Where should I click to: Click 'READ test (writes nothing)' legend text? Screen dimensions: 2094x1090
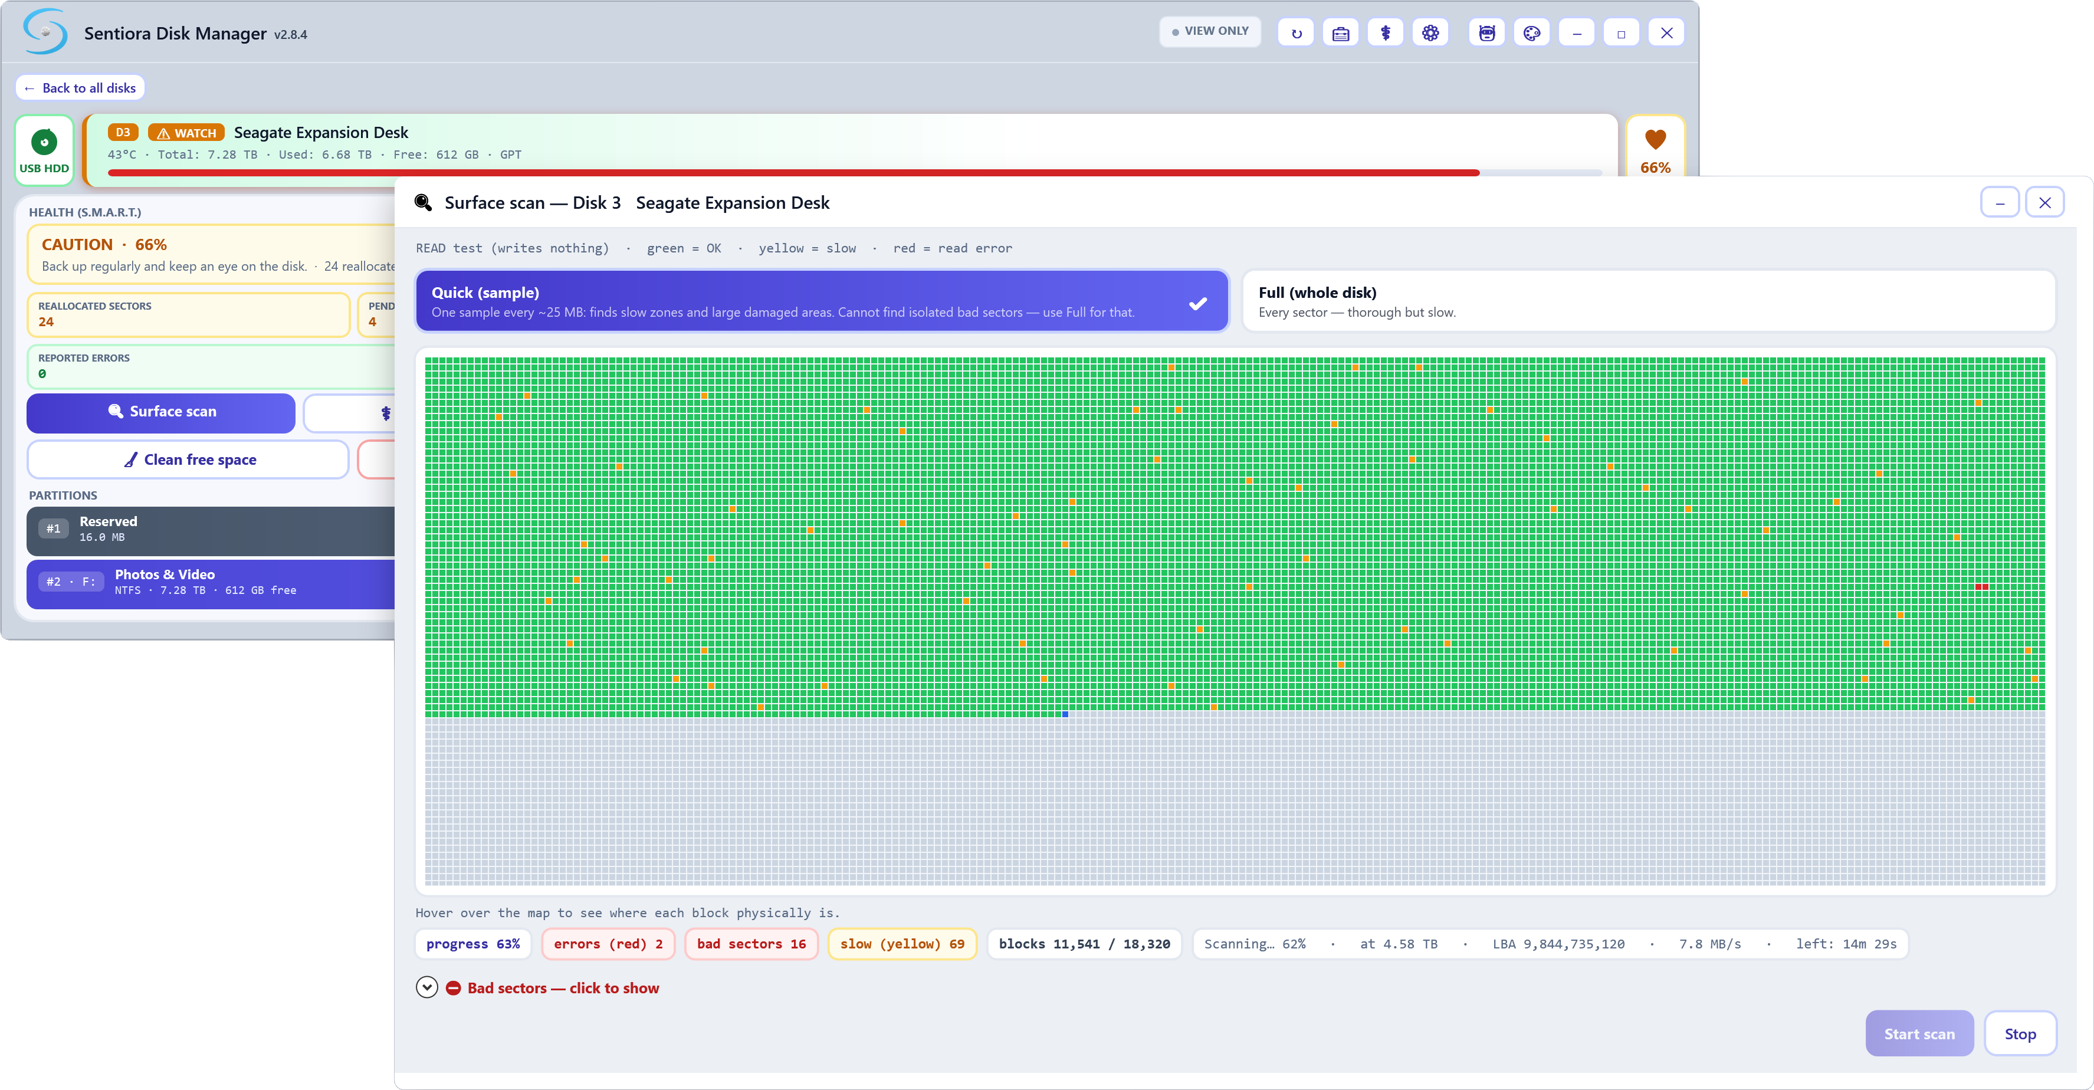(x=512, y=248)
